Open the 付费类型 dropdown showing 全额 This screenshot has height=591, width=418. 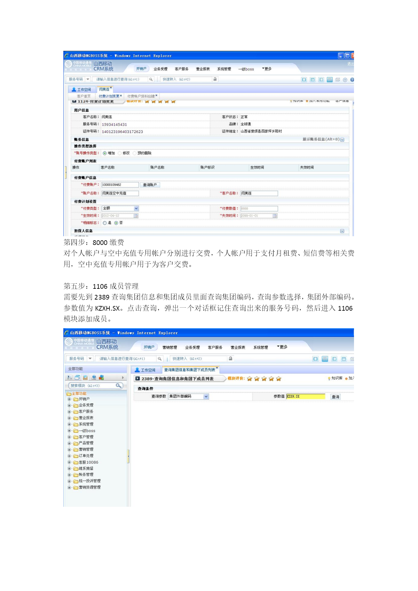coord(120,209)
